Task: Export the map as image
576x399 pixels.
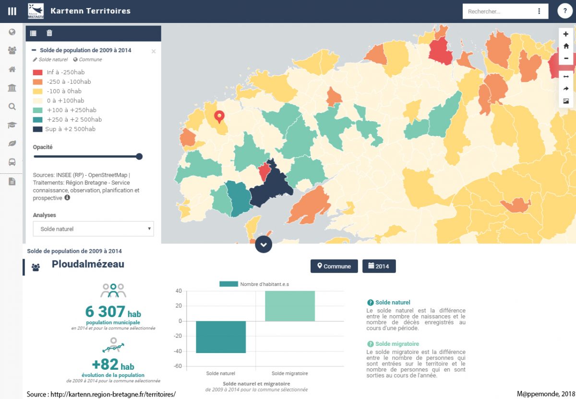Action: coord(566,101)
